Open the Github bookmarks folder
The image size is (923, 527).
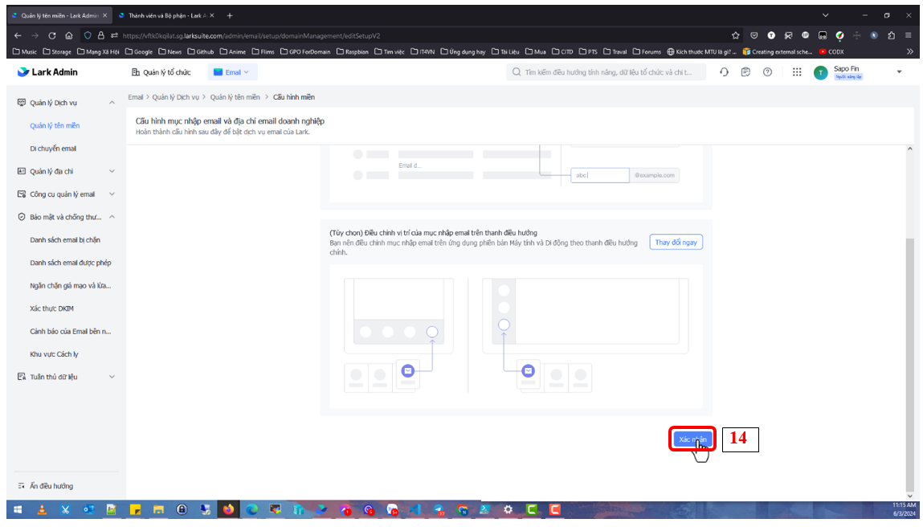point(199,52)
